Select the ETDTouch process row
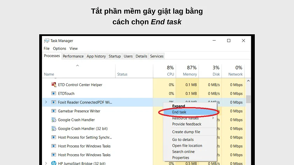294x165 pixels. [x=144, y=93]
